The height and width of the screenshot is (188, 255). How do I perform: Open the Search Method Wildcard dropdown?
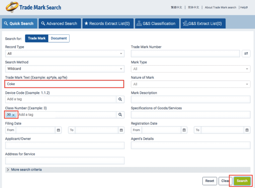(65, 69)
